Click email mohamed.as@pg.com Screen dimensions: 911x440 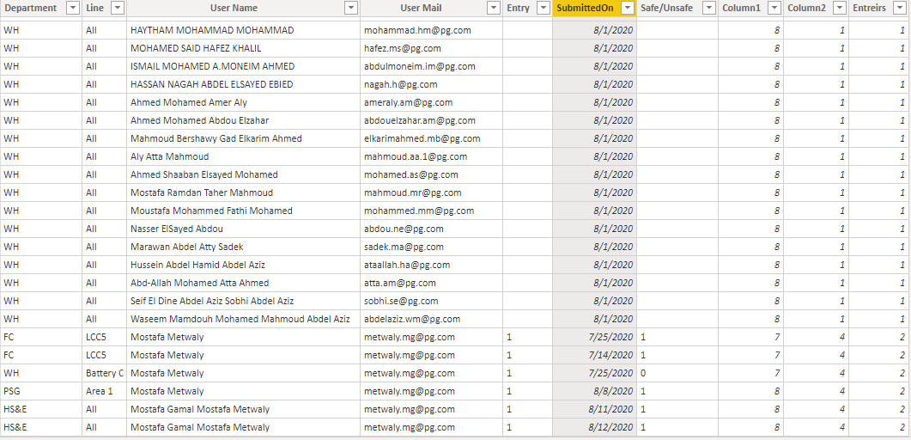click(x=411, y=174)
